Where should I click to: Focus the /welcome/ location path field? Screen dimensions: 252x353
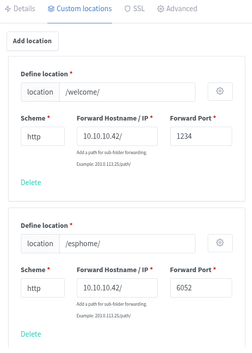[x=127, y=92]
